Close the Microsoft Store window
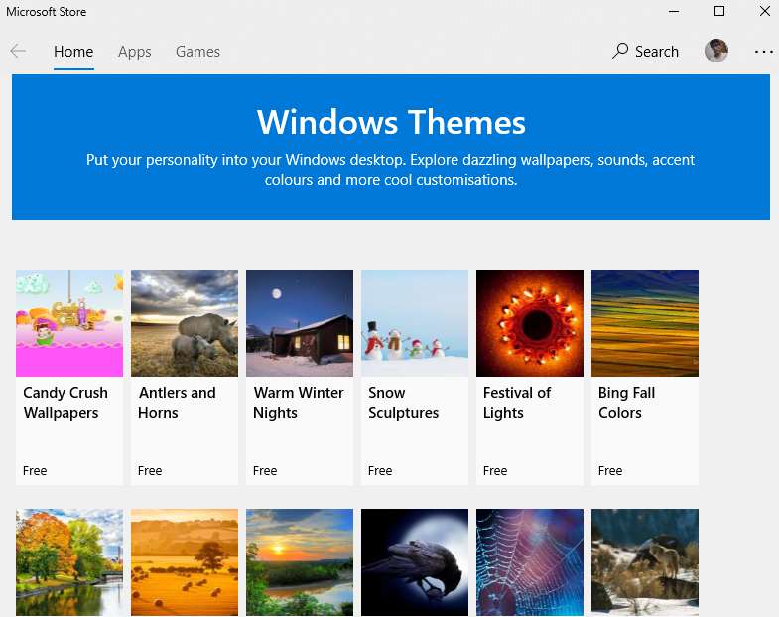779x617 pixels. click(x=765, y=11)
